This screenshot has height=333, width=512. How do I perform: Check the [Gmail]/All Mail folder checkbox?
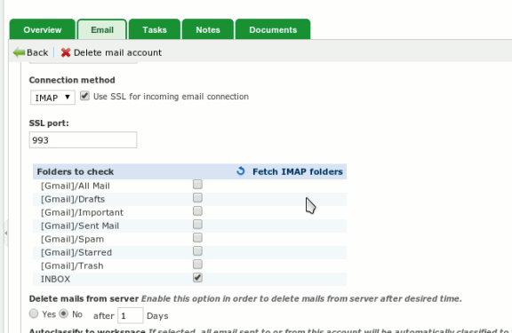coord(197,185)
